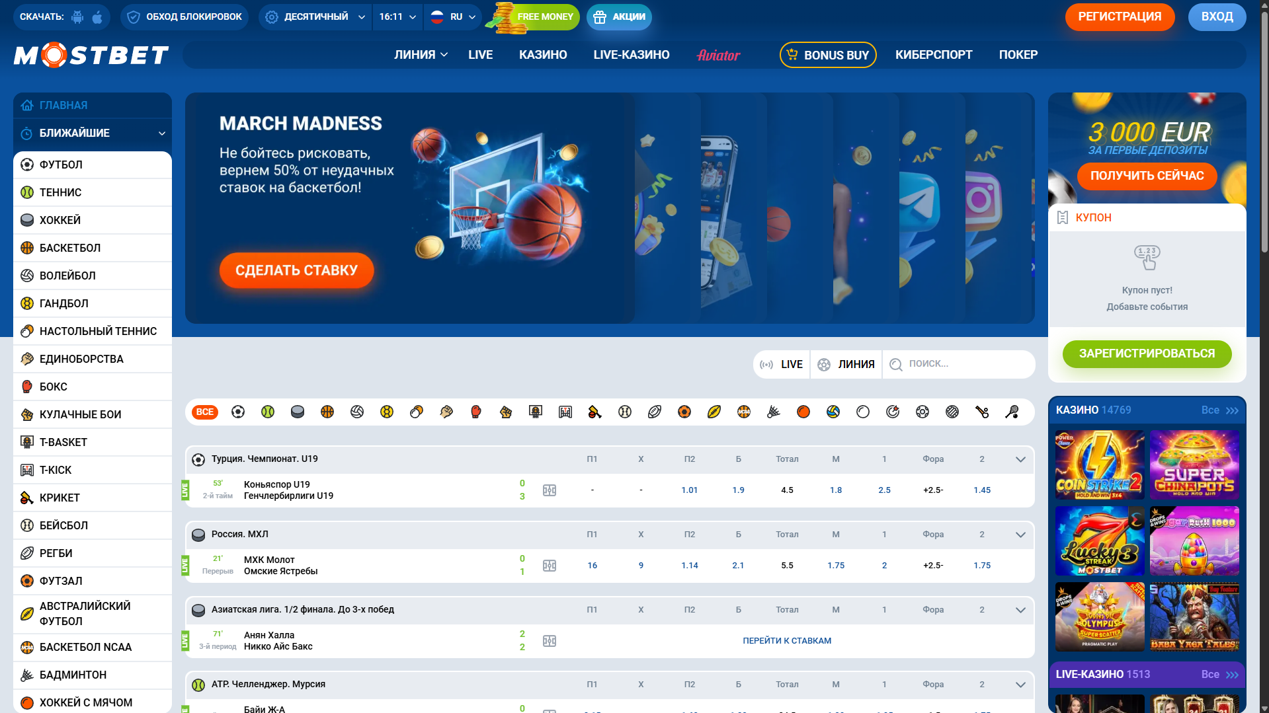Image resolution: width=1269 pixels, height=713 pixels.
Task: Open the ДЕСЯТИЧНЫЙ odds format dropdown
Action: (x=315, y=17)
